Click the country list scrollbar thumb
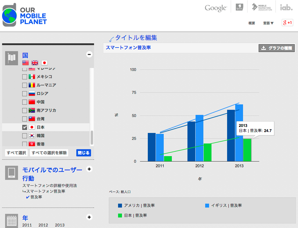This screenshot has height=228, width=298. (x=92, y=137)
